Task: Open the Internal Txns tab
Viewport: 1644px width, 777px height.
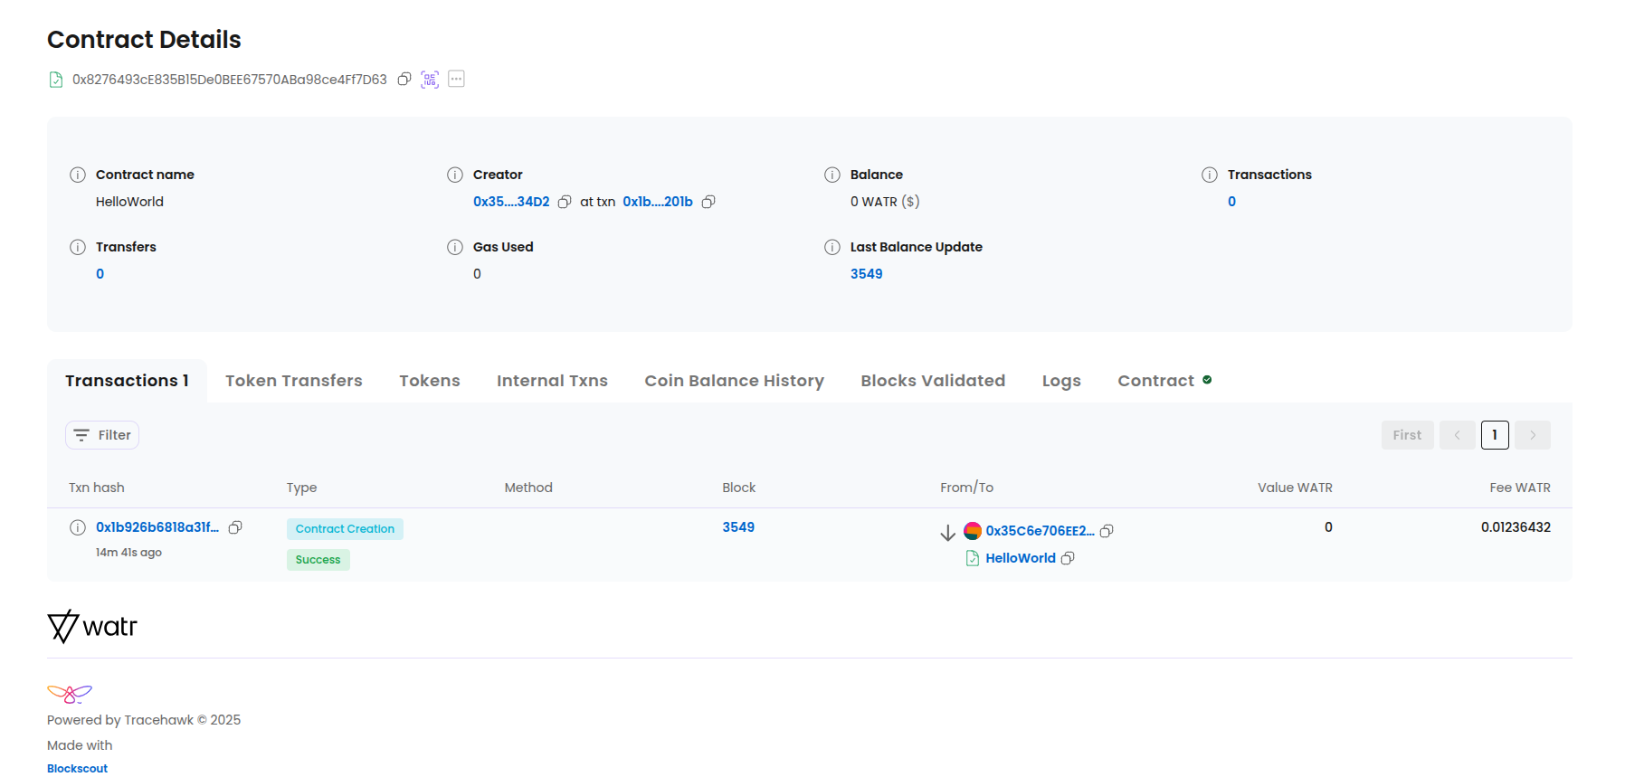Action: click(x=552, y=381)
